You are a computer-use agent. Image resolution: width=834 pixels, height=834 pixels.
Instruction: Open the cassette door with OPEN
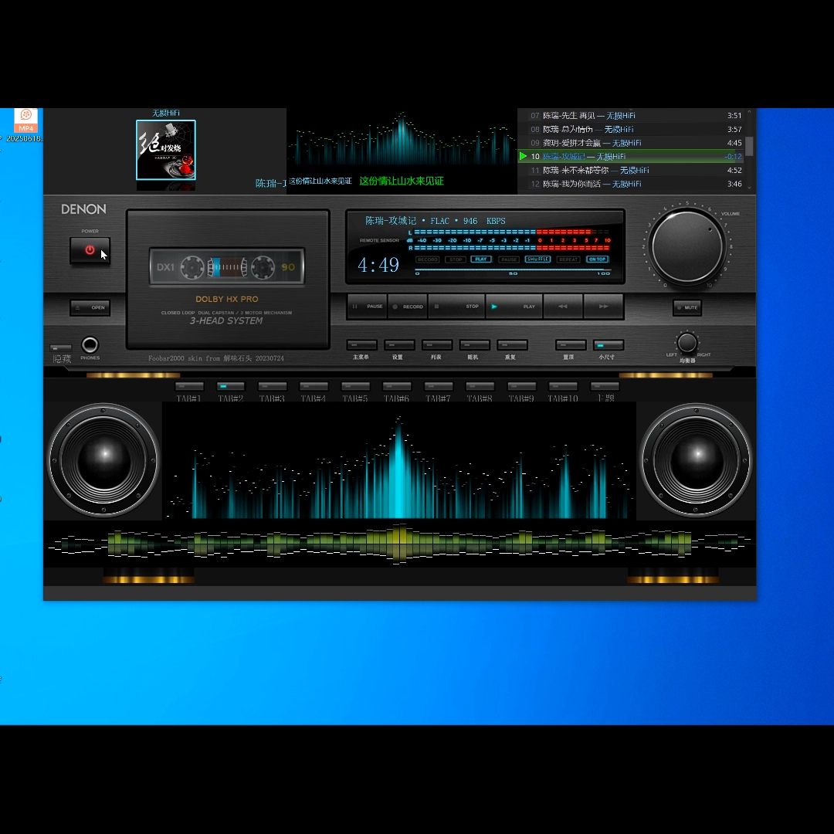tap(90, 307)
